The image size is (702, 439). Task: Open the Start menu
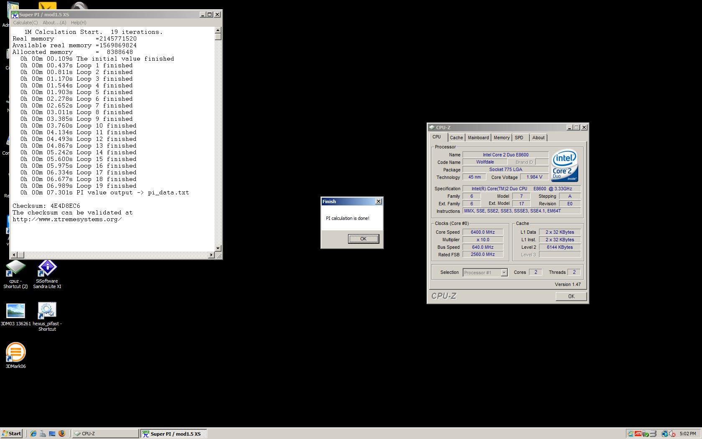(12, 434)
